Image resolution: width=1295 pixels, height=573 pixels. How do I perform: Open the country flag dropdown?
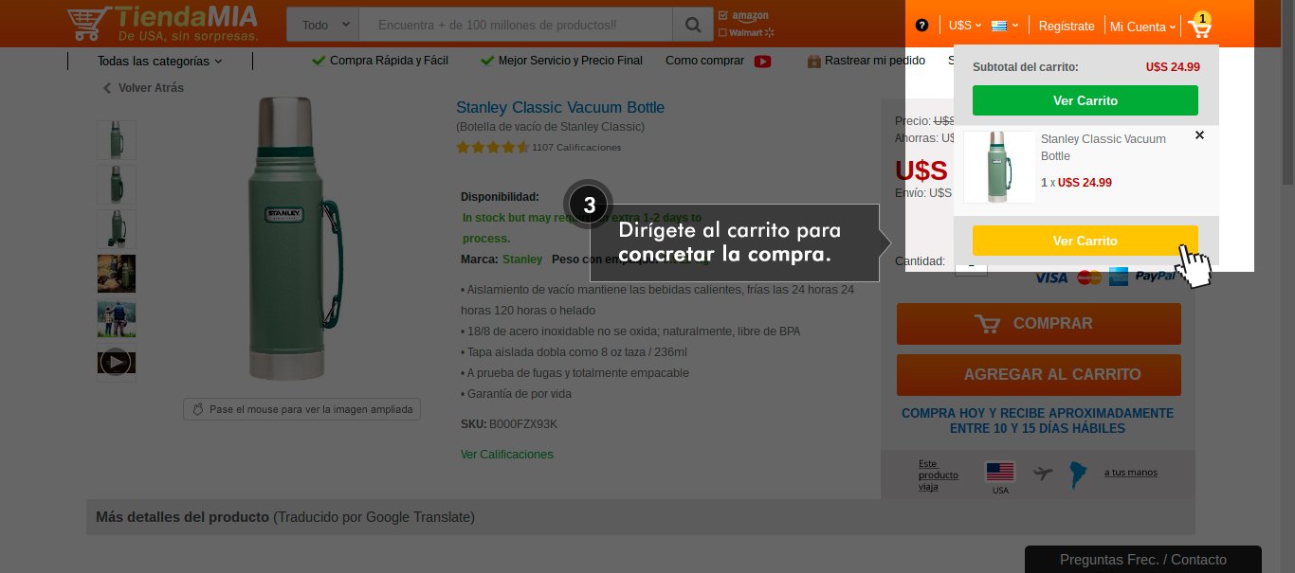[1006, 26]
